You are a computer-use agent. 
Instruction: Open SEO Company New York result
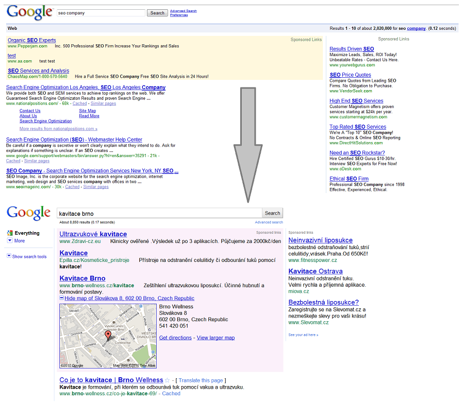click(92, 171)
